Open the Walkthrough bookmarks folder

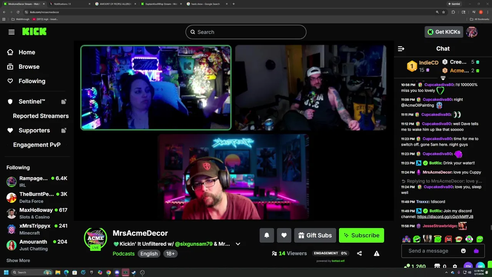tap(20, 19)
